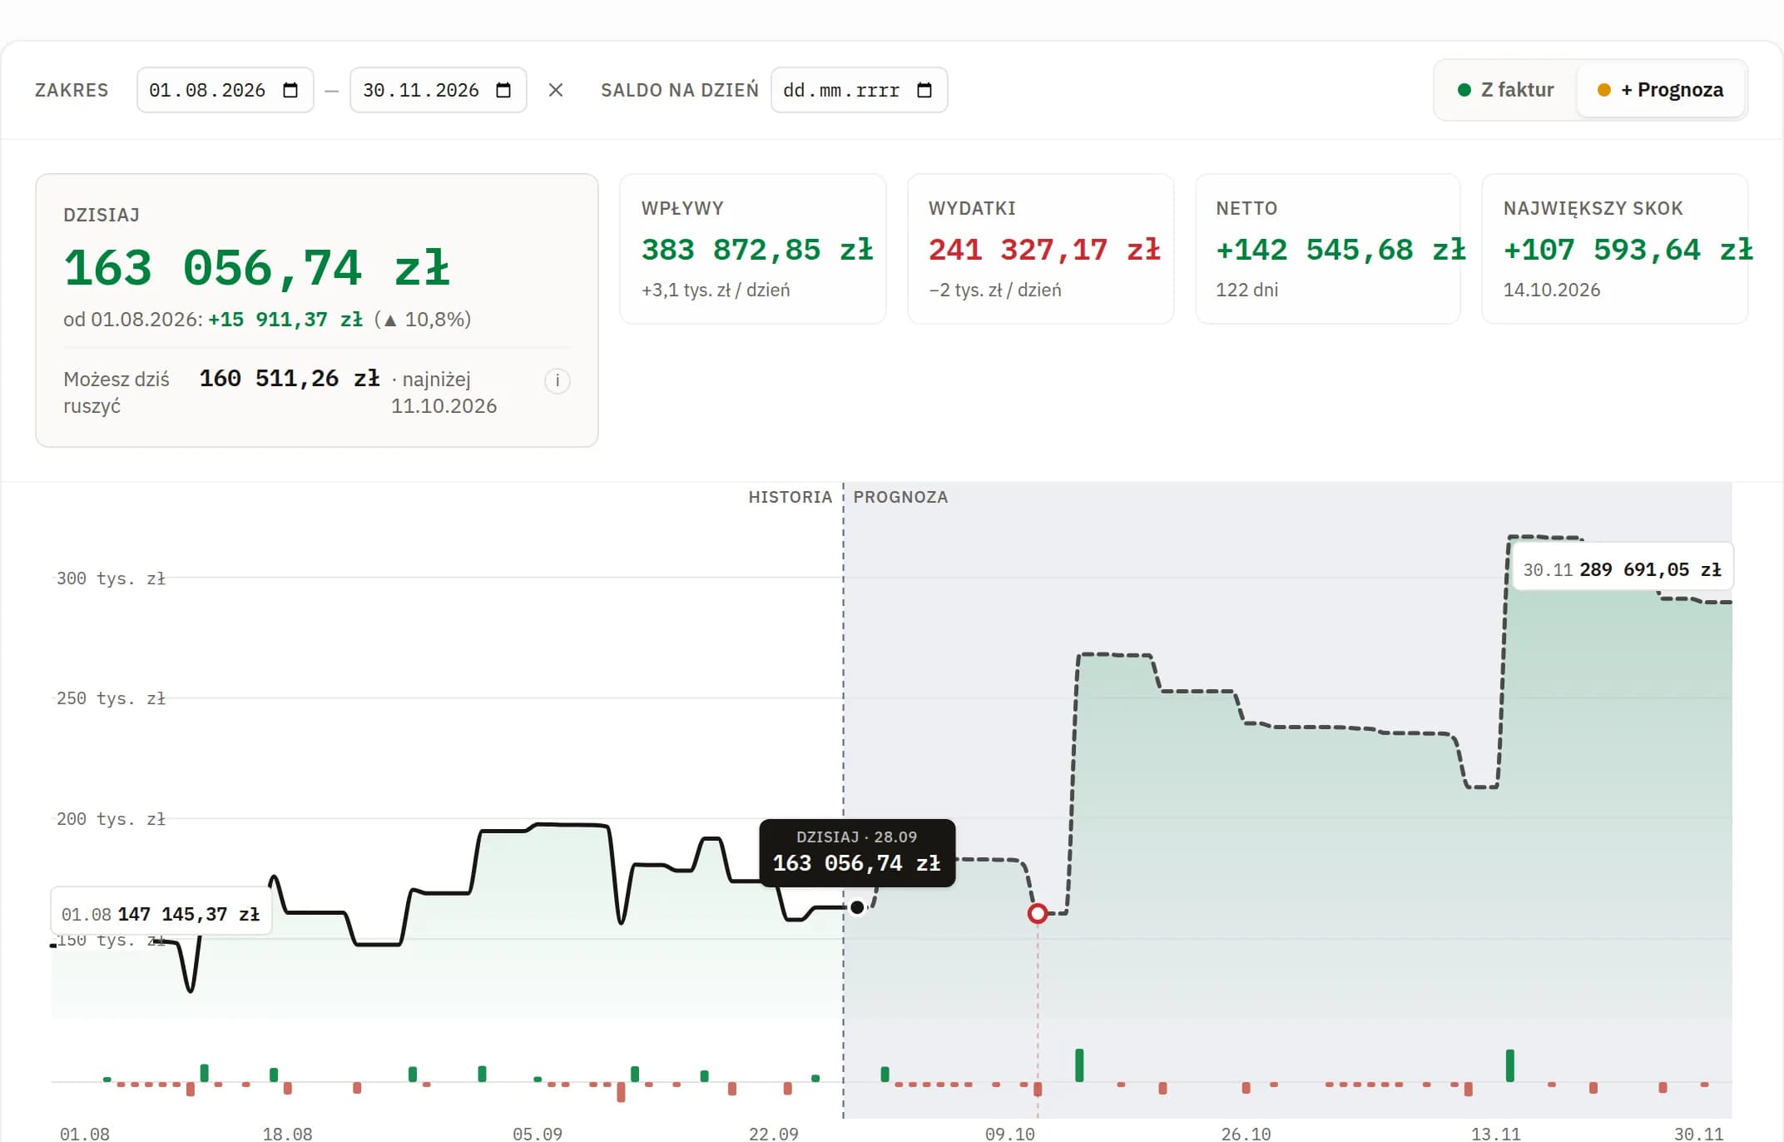Click the 163 056,74 zł today balance
The image size is (1784, 1142).
[x=257, y=268]
